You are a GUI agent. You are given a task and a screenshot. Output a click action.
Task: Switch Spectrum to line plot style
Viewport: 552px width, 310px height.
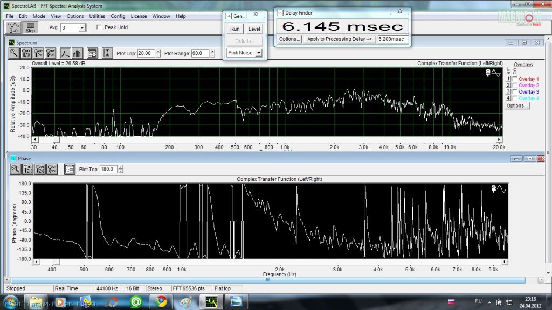65,53
